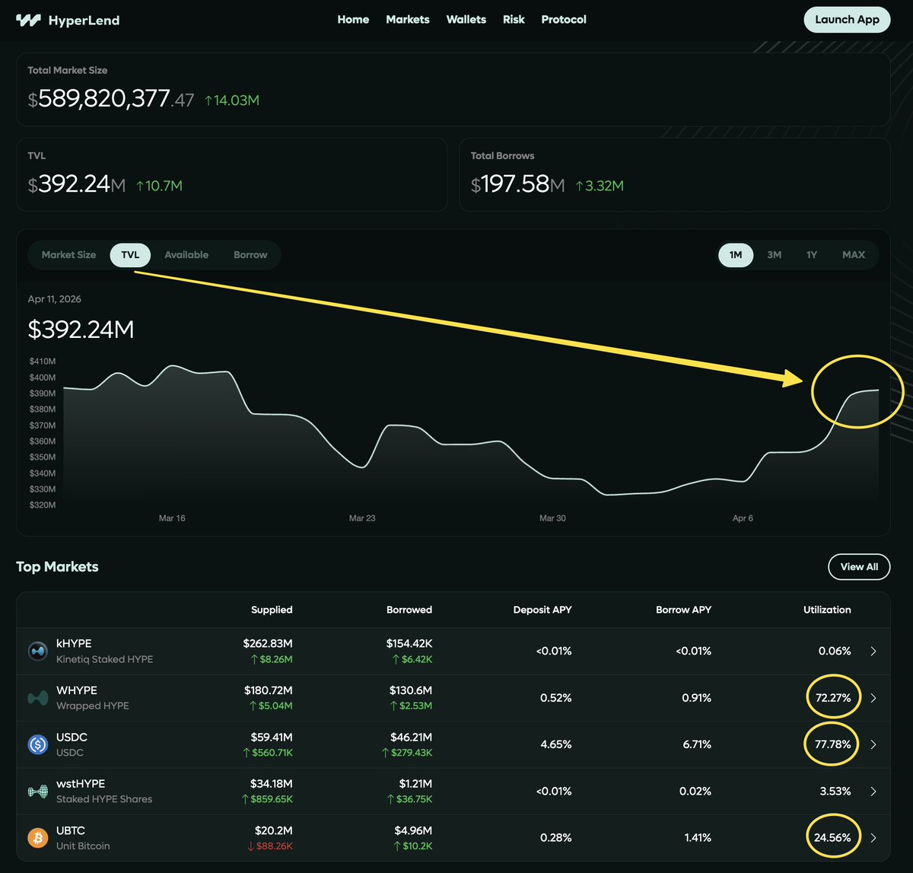Click the $262.83M supplied value
The width and height of the screenshot is (913, 873).
pyautogui.click(x=268, y=644)
